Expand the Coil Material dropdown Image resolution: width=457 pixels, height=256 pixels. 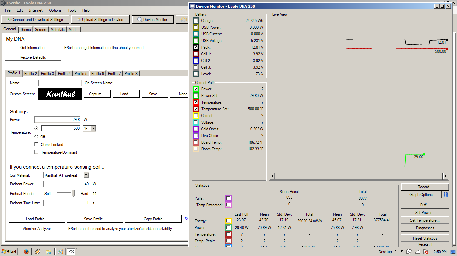click(86, 175)
